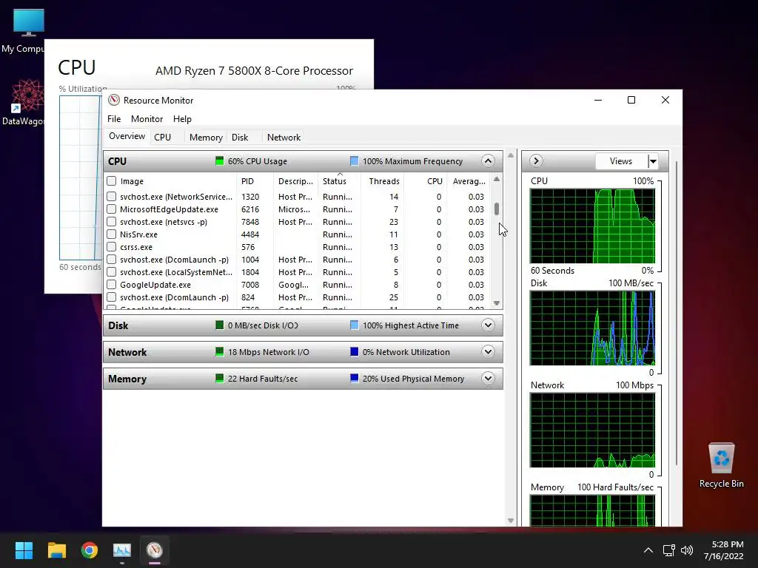Select the Overview tab

(x=127, y=136)
